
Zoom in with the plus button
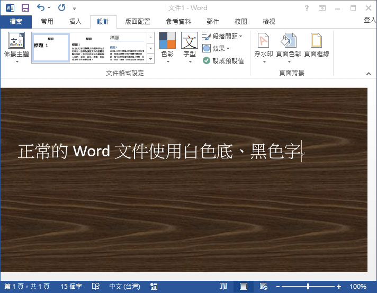pos(339,287)
